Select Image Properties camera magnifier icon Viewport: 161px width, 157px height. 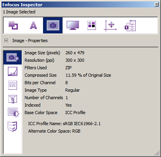pos(13,57)
